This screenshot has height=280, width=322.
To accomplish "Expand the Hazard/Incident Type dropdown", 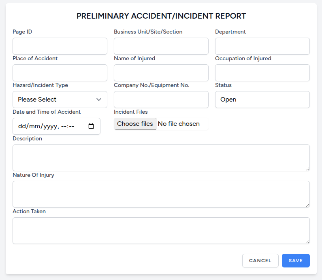I will (x=60, y=100).
